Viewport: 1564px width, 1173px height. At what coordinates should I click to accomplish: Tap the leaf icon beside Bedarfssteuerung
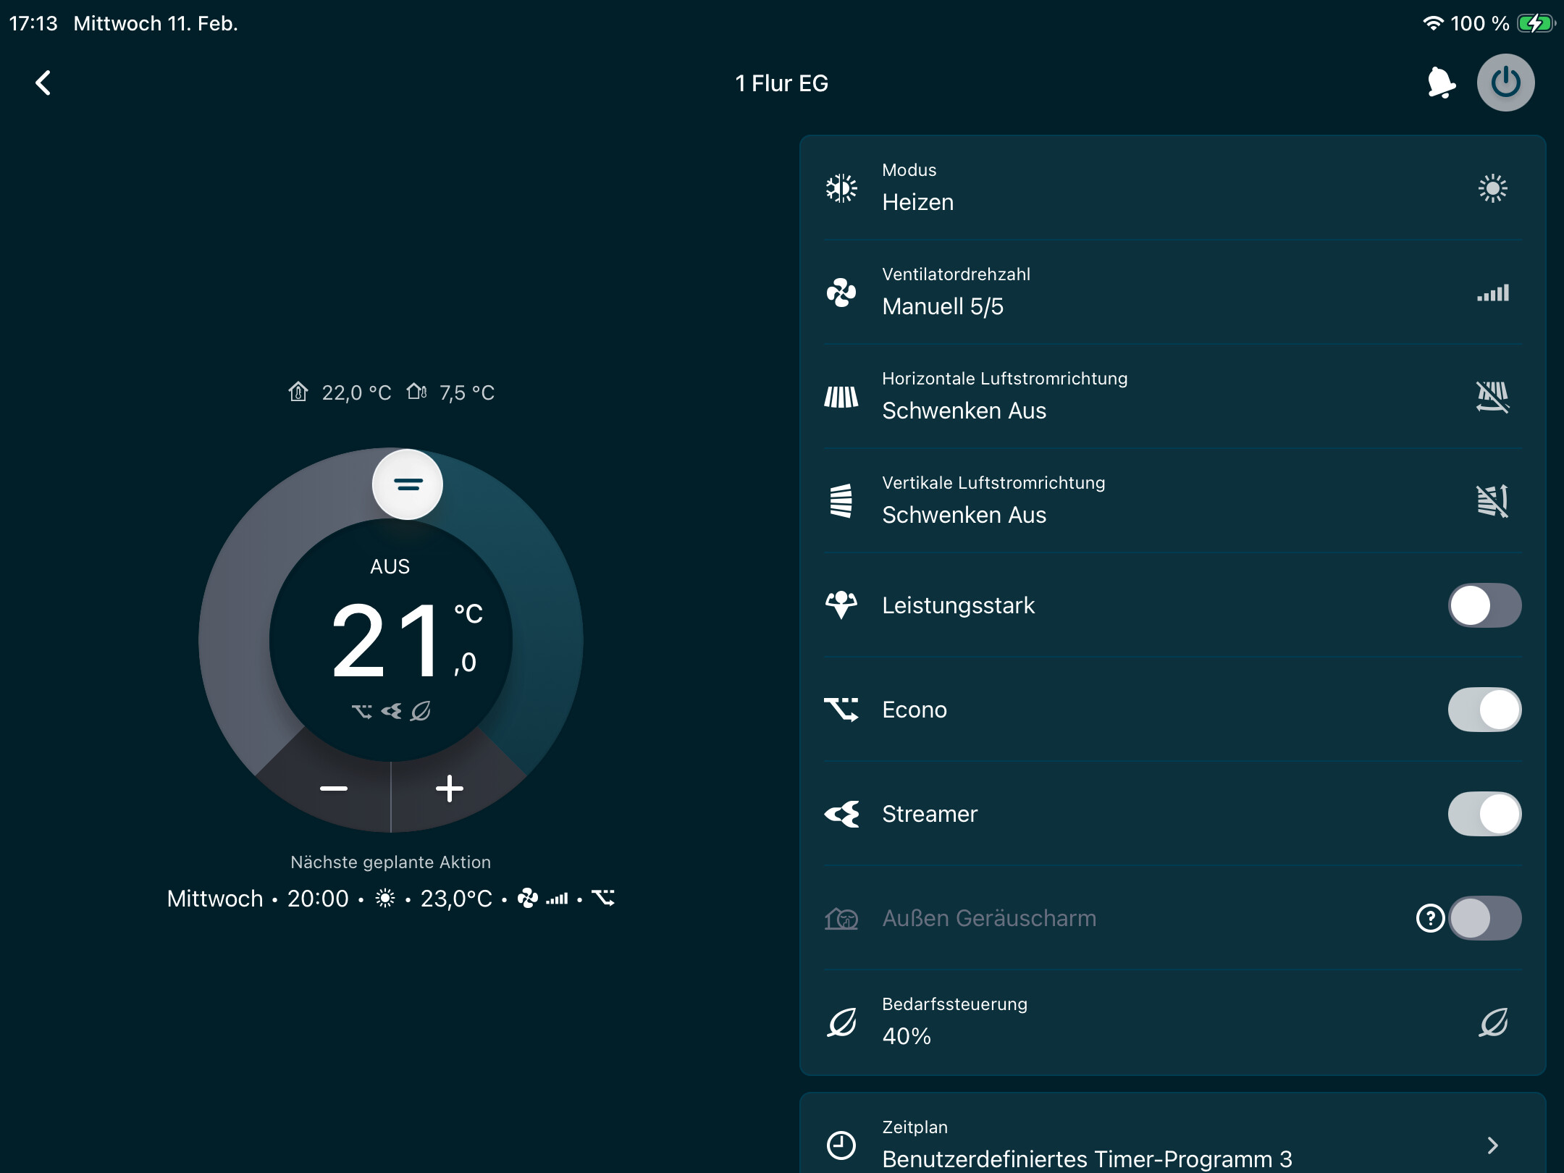click(1492, 1022)
